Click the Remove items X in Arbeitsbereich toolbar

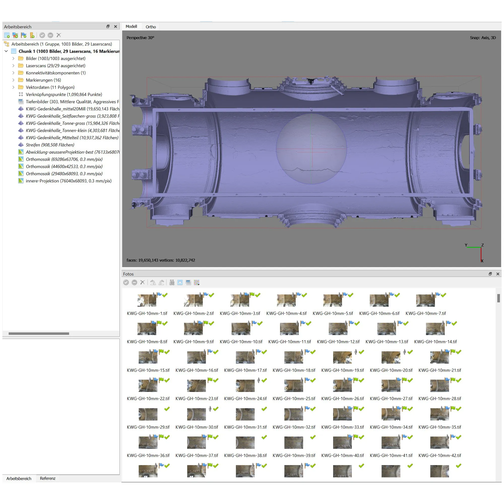click(59, 35)
